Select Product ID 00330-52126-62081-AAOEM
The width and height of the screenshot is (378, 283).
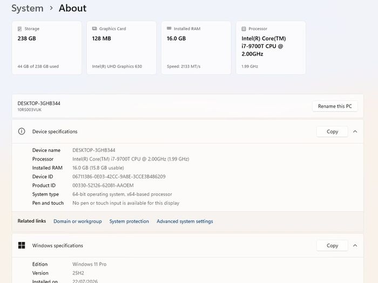(x=103, y=185)
